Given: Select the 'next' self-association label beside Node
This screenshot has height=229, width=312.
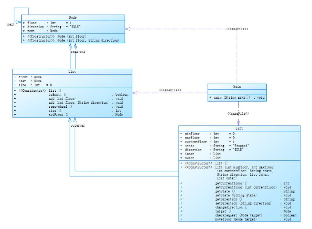Looking at the screenshot, I should pos(11,24).
